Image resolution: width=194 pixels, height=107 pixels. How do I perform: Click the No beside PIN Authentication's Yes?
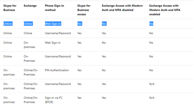104,70
